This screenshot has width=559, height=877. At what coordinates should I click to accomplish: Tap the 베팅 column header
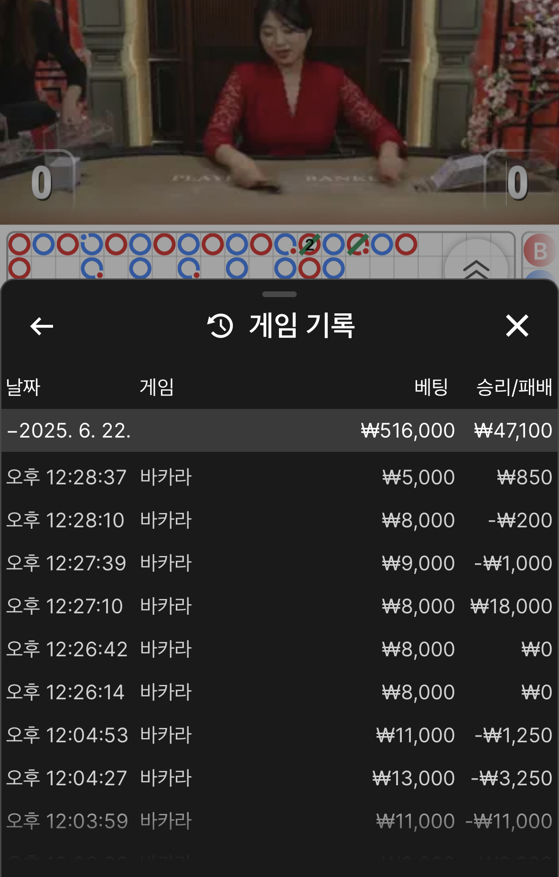[431, 387]
